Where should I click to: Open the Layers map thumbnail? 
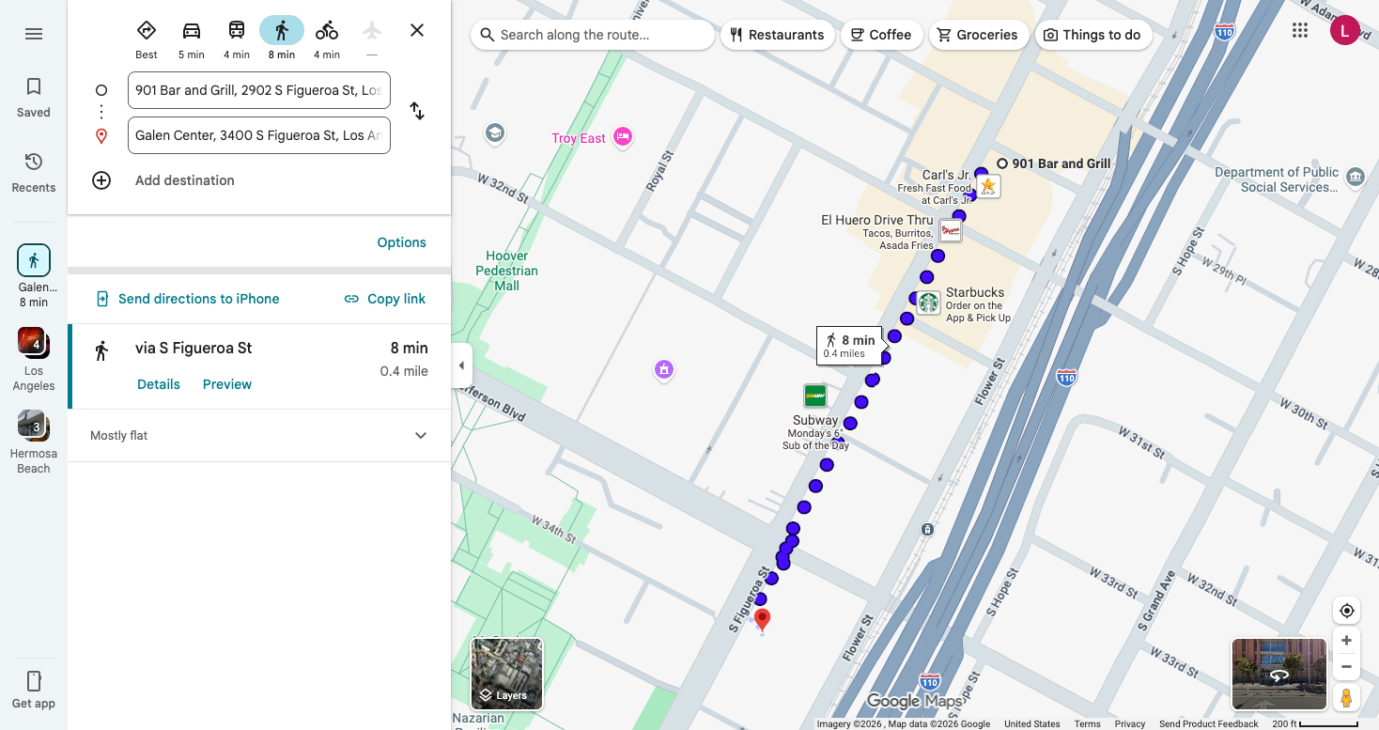[506, 674]
